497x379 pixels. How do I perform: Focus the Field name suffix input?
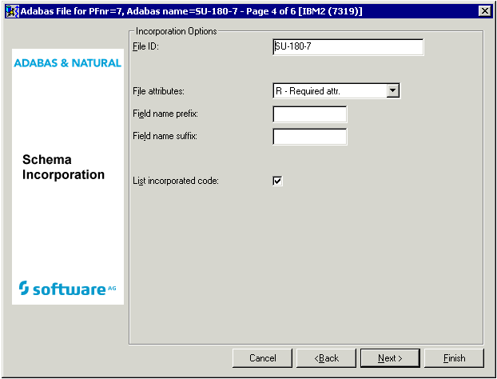pyautogui.click(x=310, y=137)
